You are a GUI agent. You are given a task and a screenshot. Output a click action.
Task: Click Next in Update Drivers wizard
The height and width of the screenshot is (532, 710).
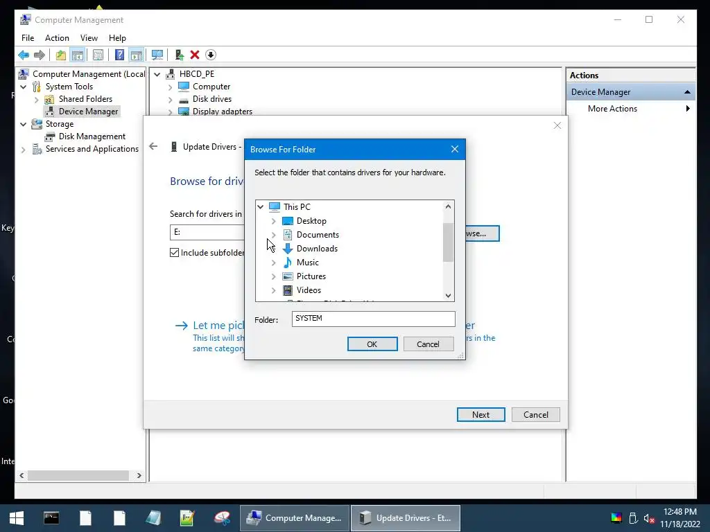[x=481, y=415]
